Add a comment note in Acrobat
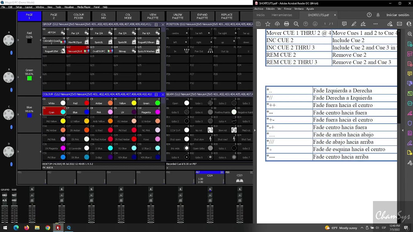413x232 pixels. 344,24
